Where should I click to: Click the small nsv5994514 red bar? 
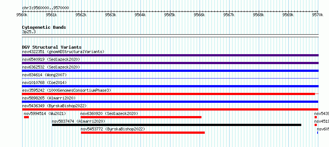26,117
